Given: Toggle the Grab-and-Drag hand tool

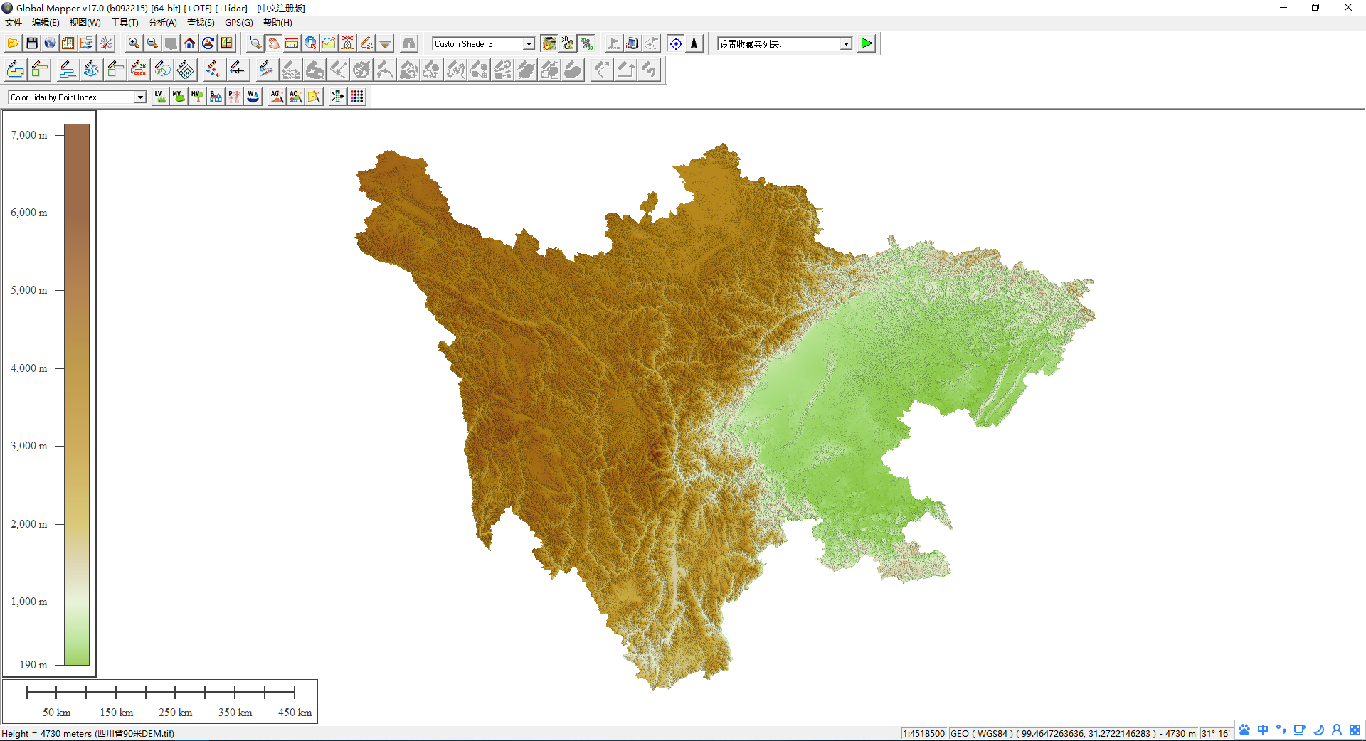Looking at the screenshot, I should [x=273, y=43].
